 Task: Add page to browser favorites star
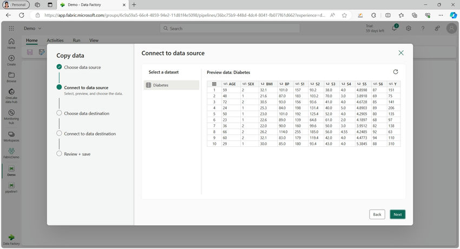coord(344,15)
